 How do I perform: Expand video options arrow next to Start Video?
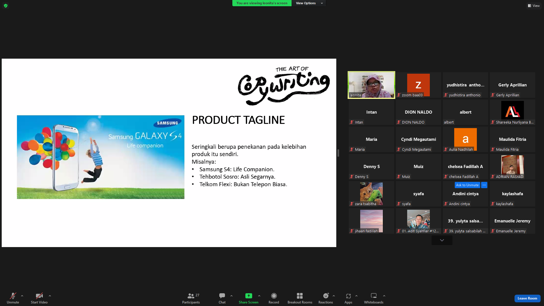(x=50, y=296)
